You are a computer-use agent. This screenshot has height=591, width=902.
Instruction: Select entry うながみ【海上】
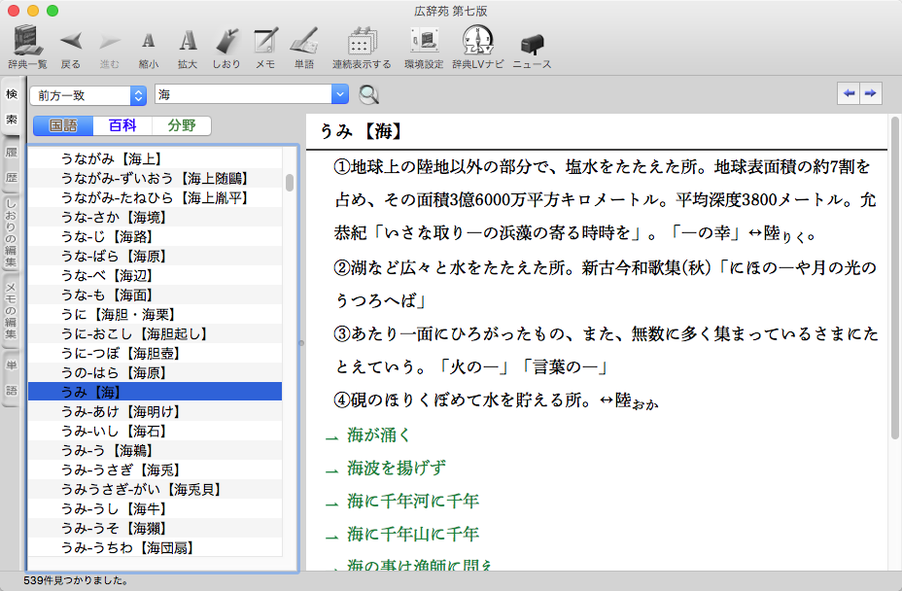(155, 158)
